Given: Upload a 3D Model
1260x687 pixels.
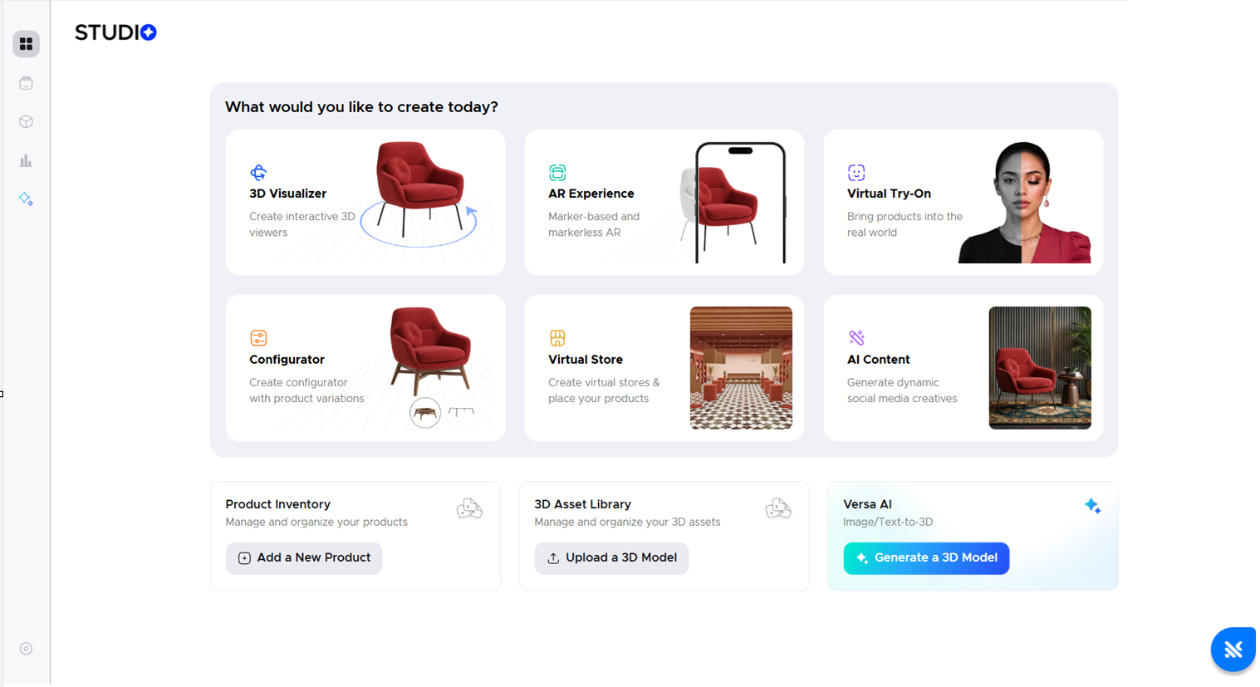Looking at the screenshot, I should (611, 558).
